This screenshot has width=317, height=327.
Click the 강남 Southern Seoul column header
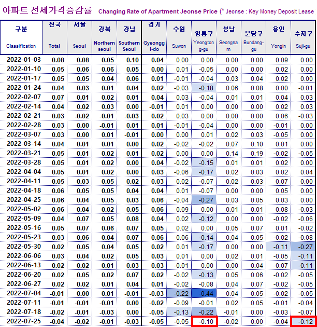[x=129, y=37]
